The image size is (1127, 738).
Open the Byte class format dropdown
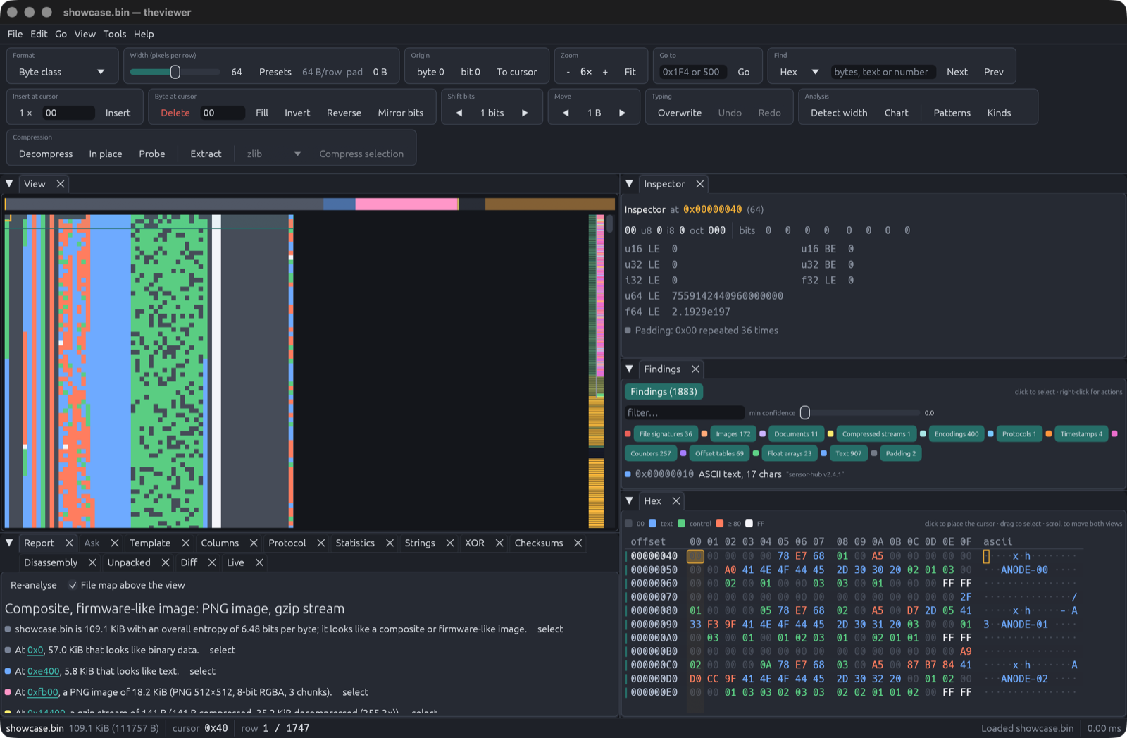(x=62, y=72)
